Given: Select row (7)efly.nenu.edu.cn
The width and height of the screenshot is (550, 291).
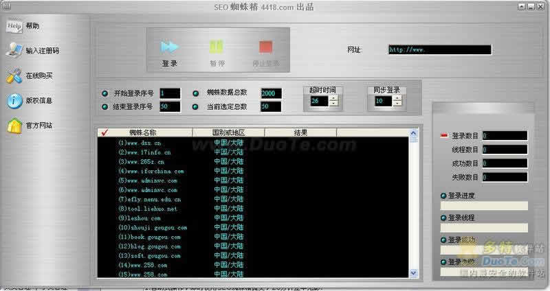Looking at the screenshot, I should [x=253, y=199].
